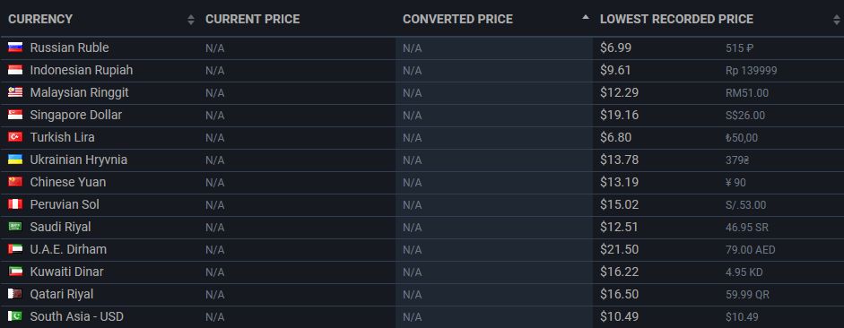Click the Turkish flag icon

coord(15,137)
